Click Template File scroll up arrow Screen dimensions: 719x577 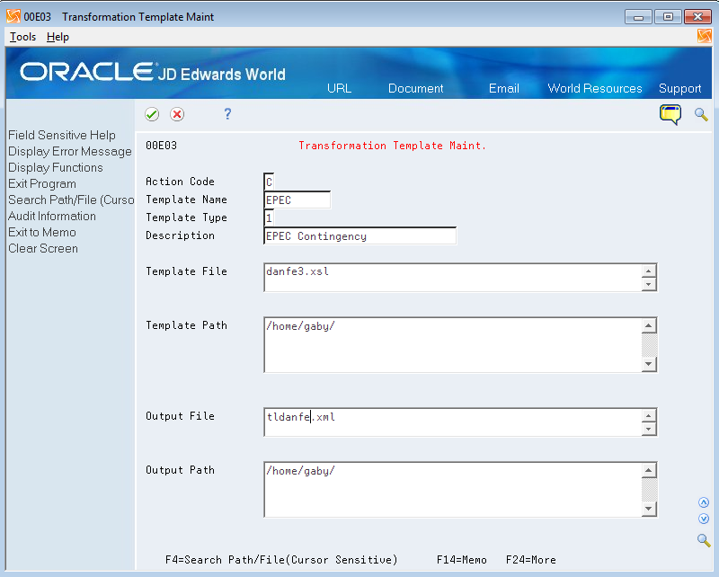[x=649, y=271]
